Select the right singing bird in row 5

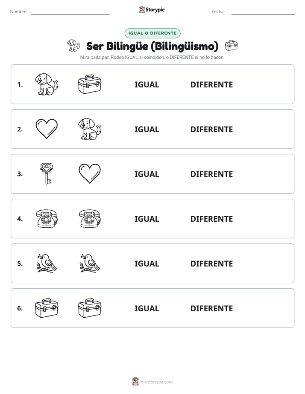click(x=90, y=264)
